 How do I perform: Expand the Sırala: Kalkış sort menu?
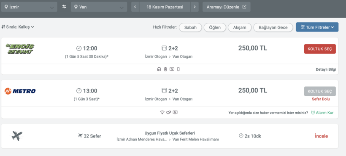coord(18,27)
